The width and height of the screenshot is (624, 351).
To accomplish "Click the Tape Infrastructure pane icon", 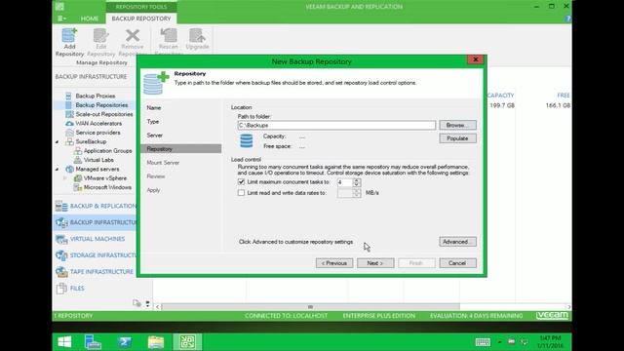I will click(61, 271).
